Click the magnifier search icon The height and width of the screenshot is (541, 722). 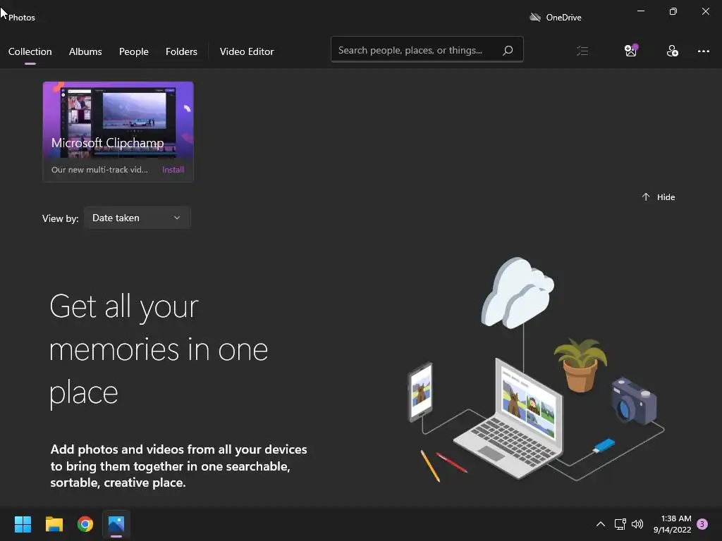508,50
